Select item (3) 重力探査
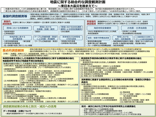This screenshot has height=117, width=156. coord(86,96)
